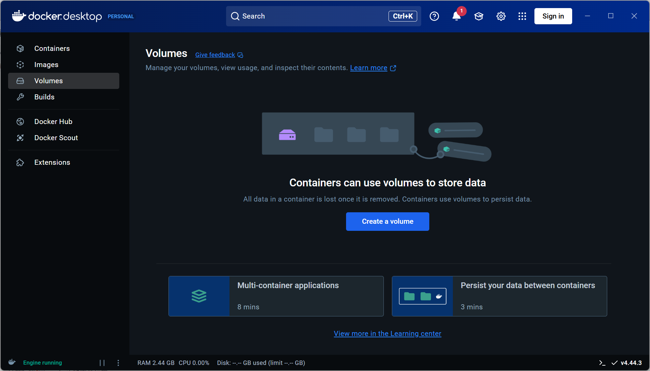Click the Images icon in sidebar
This screenshot has width=650, height=371.
pyautogui.click(x=20, y=65)
